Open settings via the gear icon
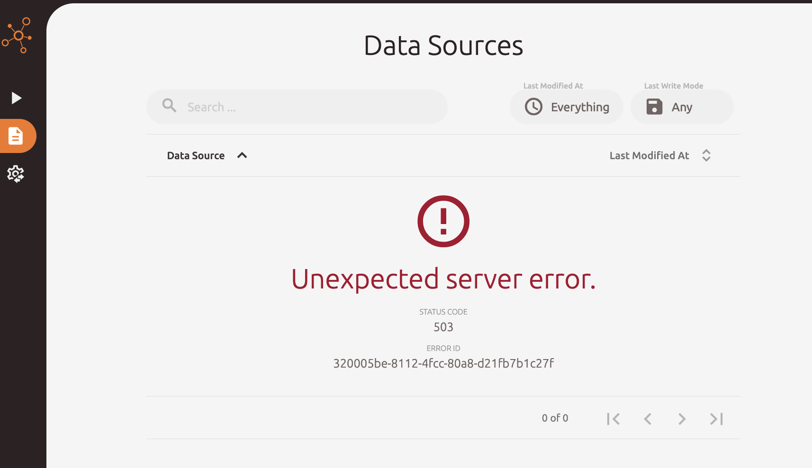 click(x=16, y=174)
